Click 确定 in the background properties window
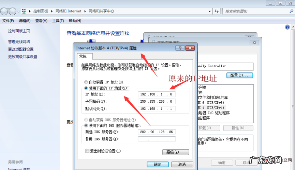Viewport: 295px width, 170px height. [222, 163]
